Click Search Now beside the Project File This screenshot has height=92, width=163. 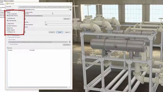(x=67, y=19)
